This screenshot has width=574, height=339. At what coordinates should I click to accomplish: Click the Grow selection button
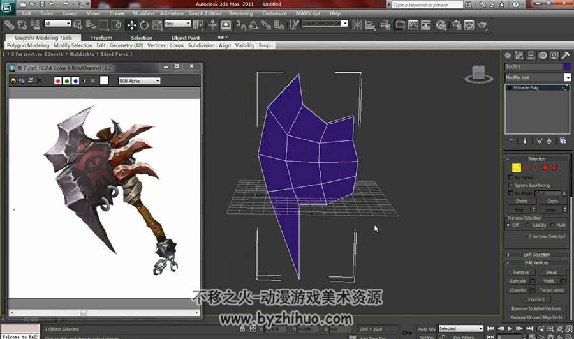pos(553,201)
